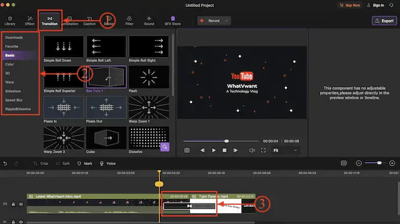Image resolution: width=400 pixels, height=224 pixels.
Task: Choose the Flash transition
Action: 149,77
